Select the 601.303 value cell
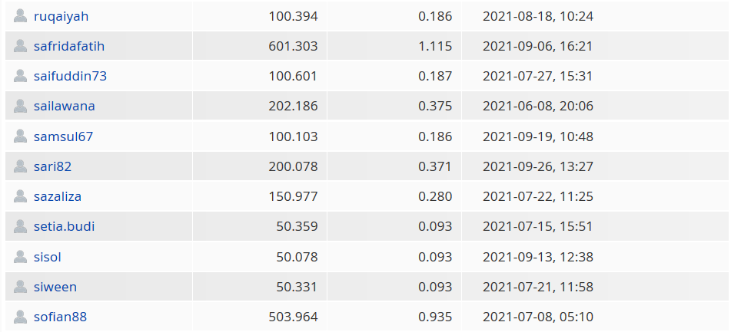The height and width of the screenshot is (332, 731). click(x=260, y=46)
